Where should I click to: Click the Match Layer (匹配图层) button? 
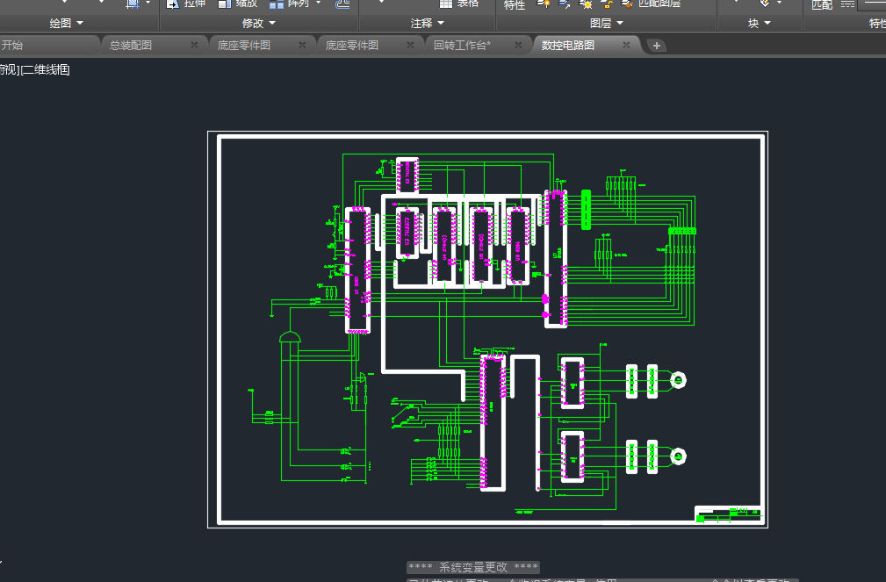point(659,4)
